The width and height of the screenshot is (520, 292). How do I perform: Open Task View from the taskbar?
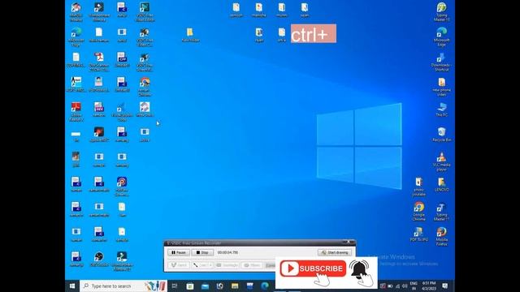175,286
